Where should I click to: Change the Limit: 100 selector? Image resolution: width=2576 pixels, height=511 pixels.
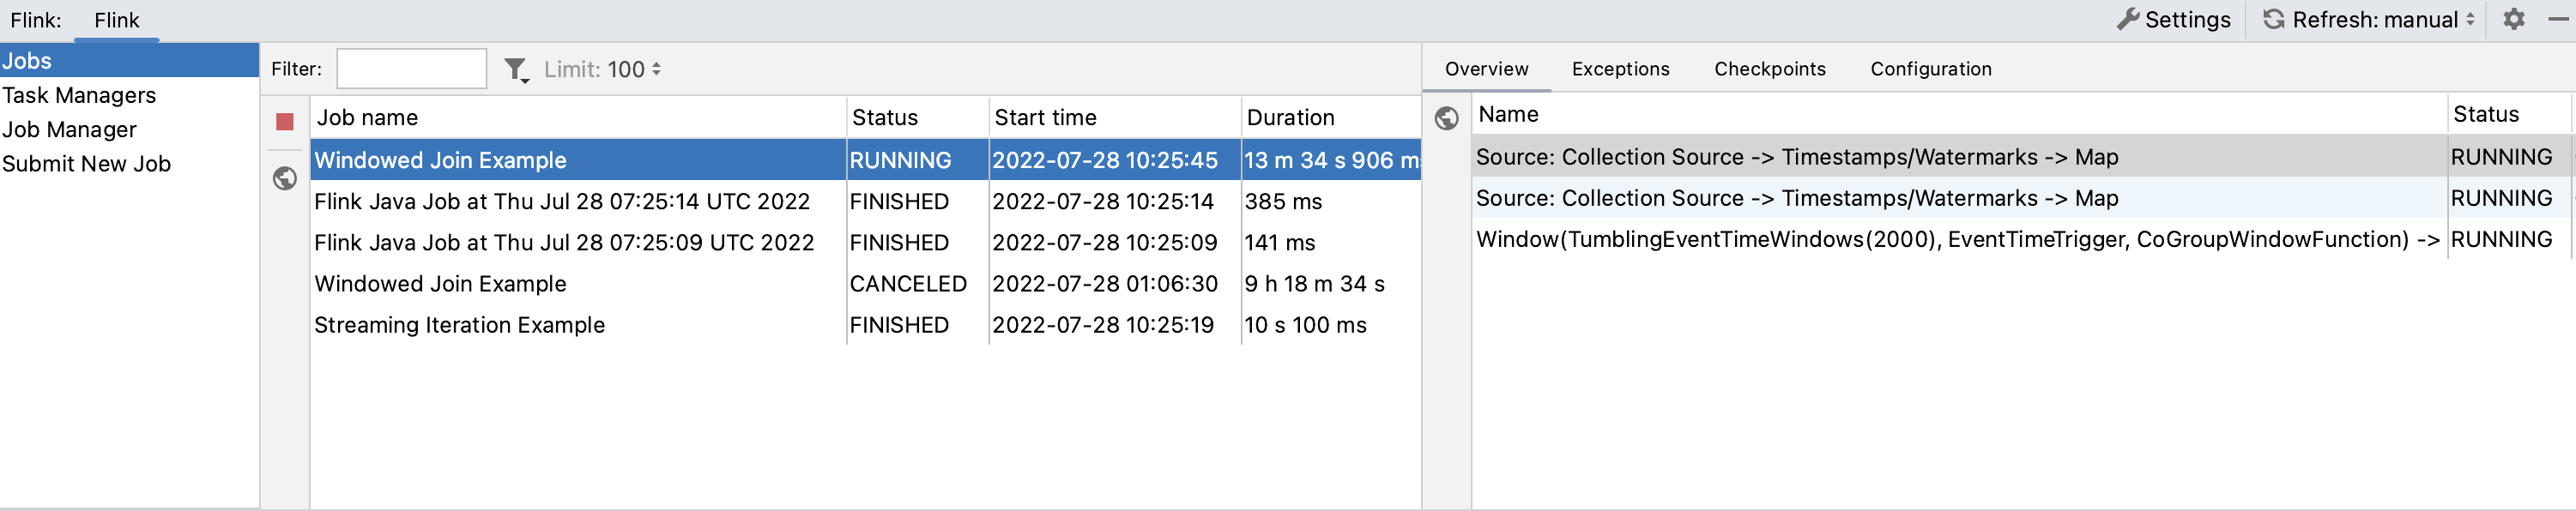click(602, 70)
